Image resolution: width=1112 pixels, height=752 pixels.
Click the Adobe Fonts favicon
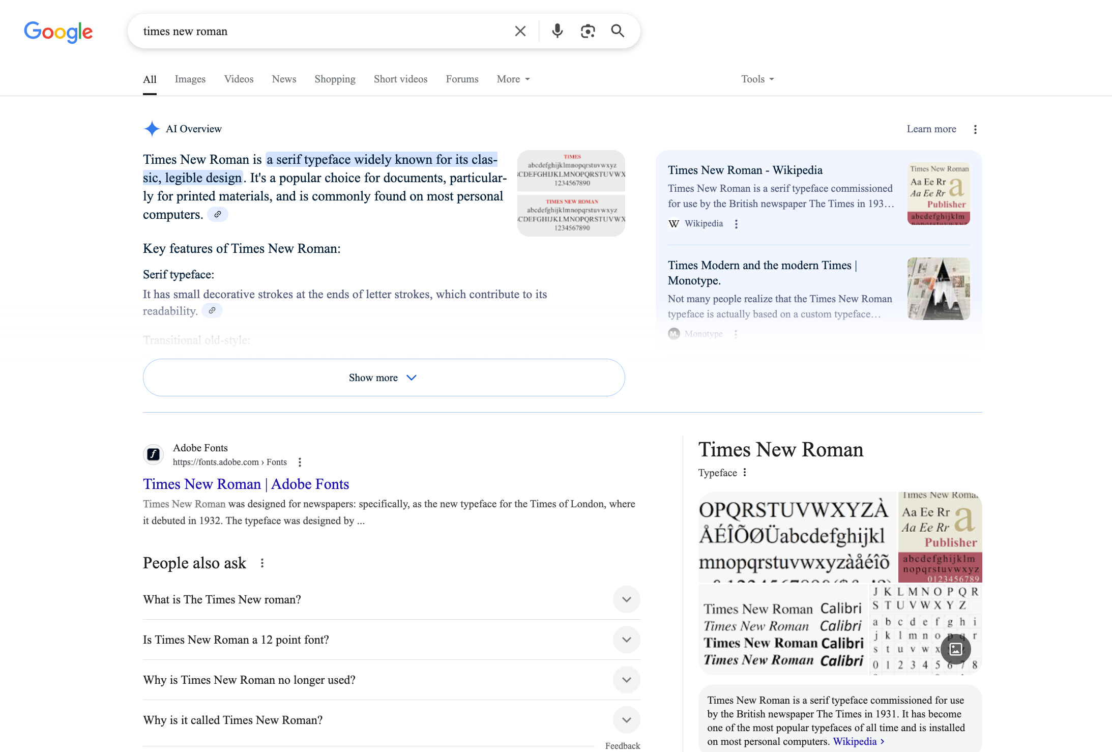tap(153, 454)
